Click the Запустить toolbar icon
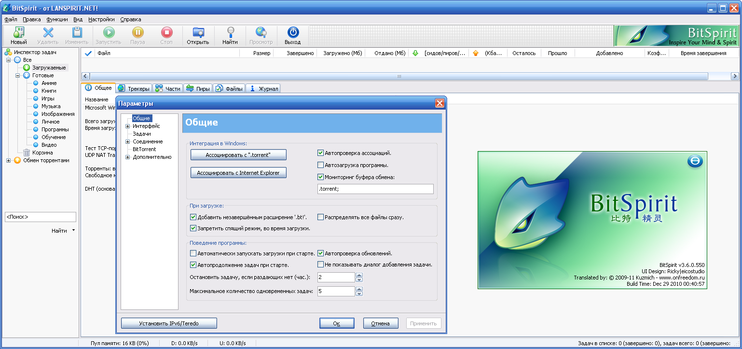Image resolution: width=742 pixels, height=349 pixels. [x=109, y=32]
